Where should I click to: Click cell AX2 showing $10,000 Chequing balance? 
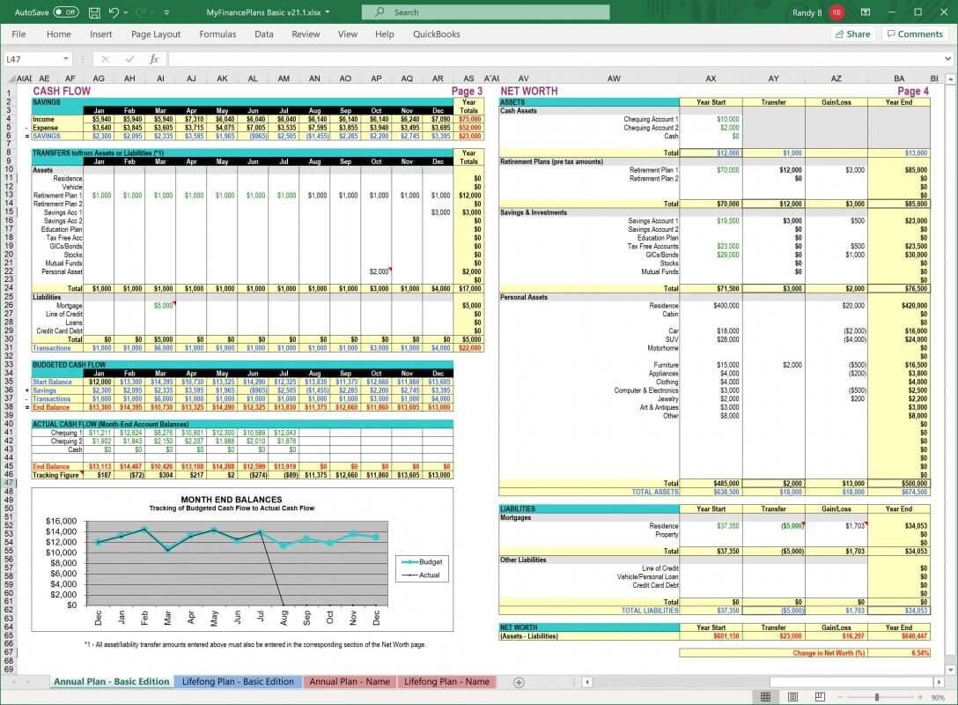[x=711, y=118]
